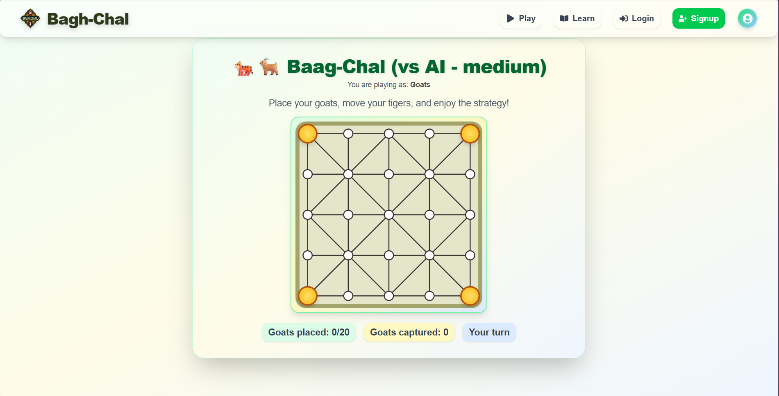The image size is (779, 396).
Task: Click the tiger emoji in the title
Action: 244,67
